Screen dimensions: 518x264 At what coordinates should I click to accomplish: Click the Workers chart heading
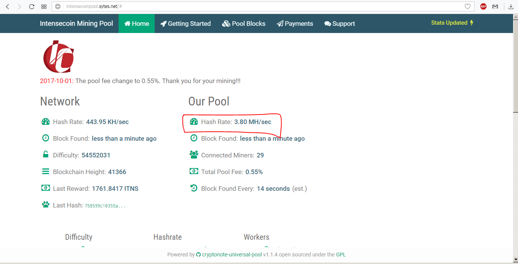(257, 237)
